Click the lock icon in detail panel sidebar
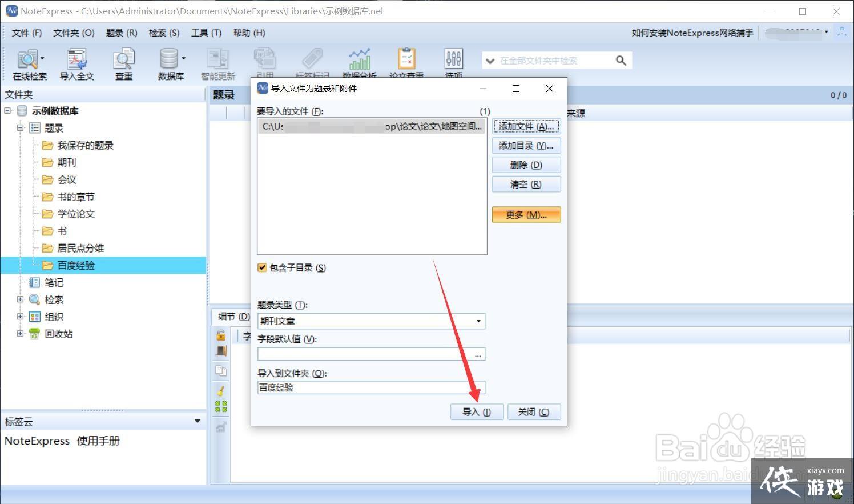The width and height of the screenshot is (854, 504). click(221, 335)
